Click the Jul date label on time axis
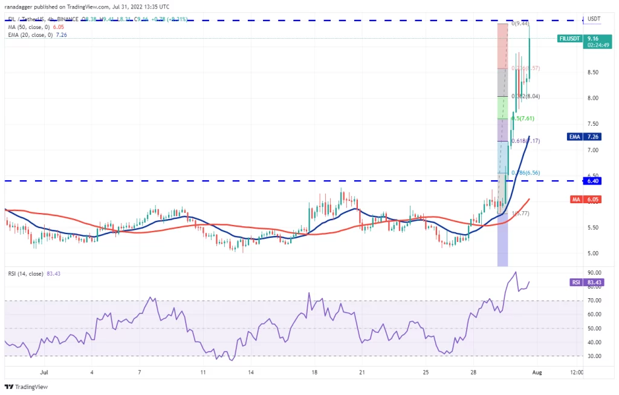Viewport: 619px width, 395px height. pos(44,372)
